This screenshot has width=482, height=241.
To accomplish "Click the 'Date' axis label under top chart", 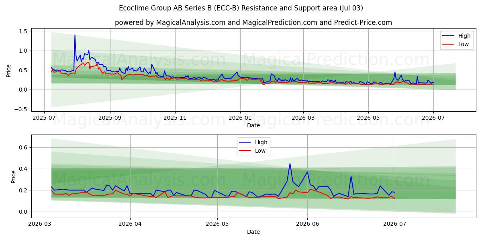I will point(253,125).
